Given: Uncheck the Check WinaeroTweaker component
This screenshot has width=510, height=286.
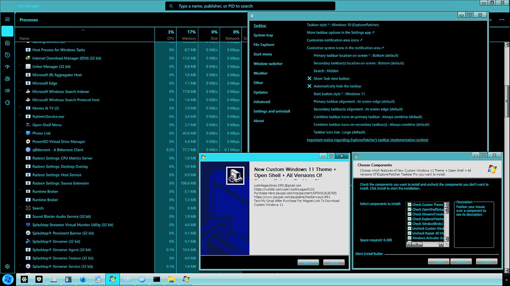Looking at the screenshot, I should pyautogui.click(x=409, y=214).
